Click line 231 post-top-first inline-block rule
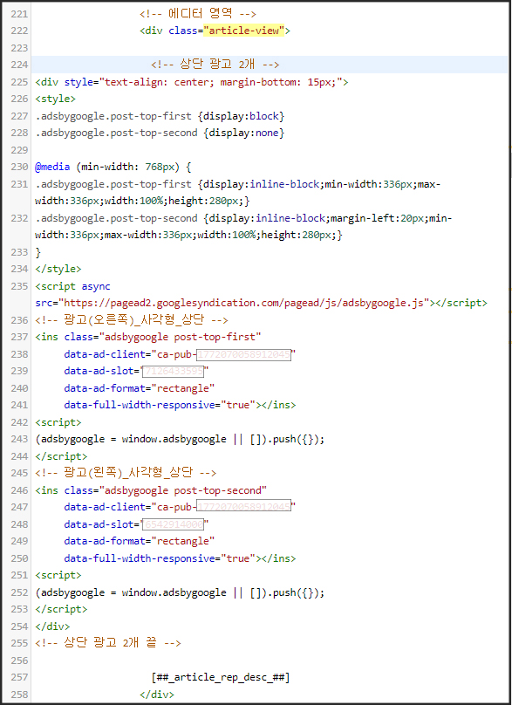 click(237, 193)
